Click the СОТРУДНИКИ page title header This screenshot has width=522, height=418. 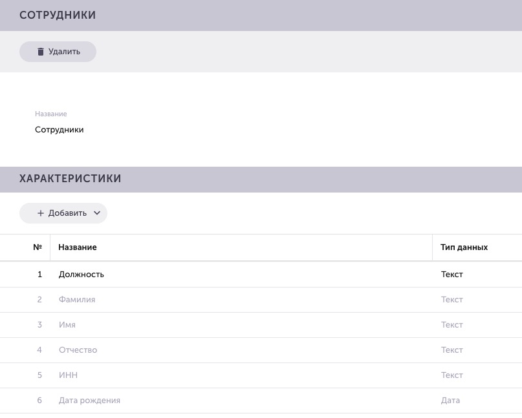point(261,16)
